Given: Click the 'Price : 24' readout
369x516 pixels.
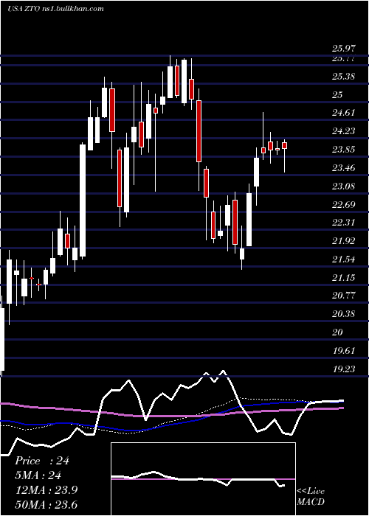Looking at the screenshot, I should click(42, 461).
